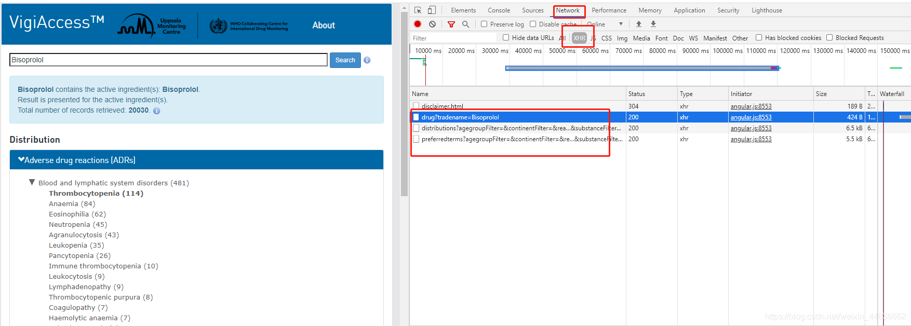Sort requests by the Type column
This screenshot has width=911, height=326.
point(703,94)
